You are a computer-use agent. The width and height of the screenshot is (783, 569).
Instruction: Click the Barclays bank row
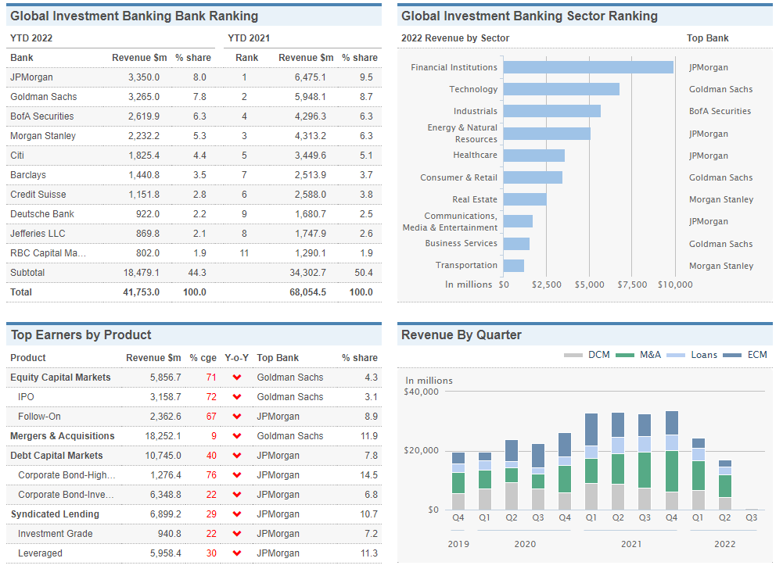click(x=194, y=175)
